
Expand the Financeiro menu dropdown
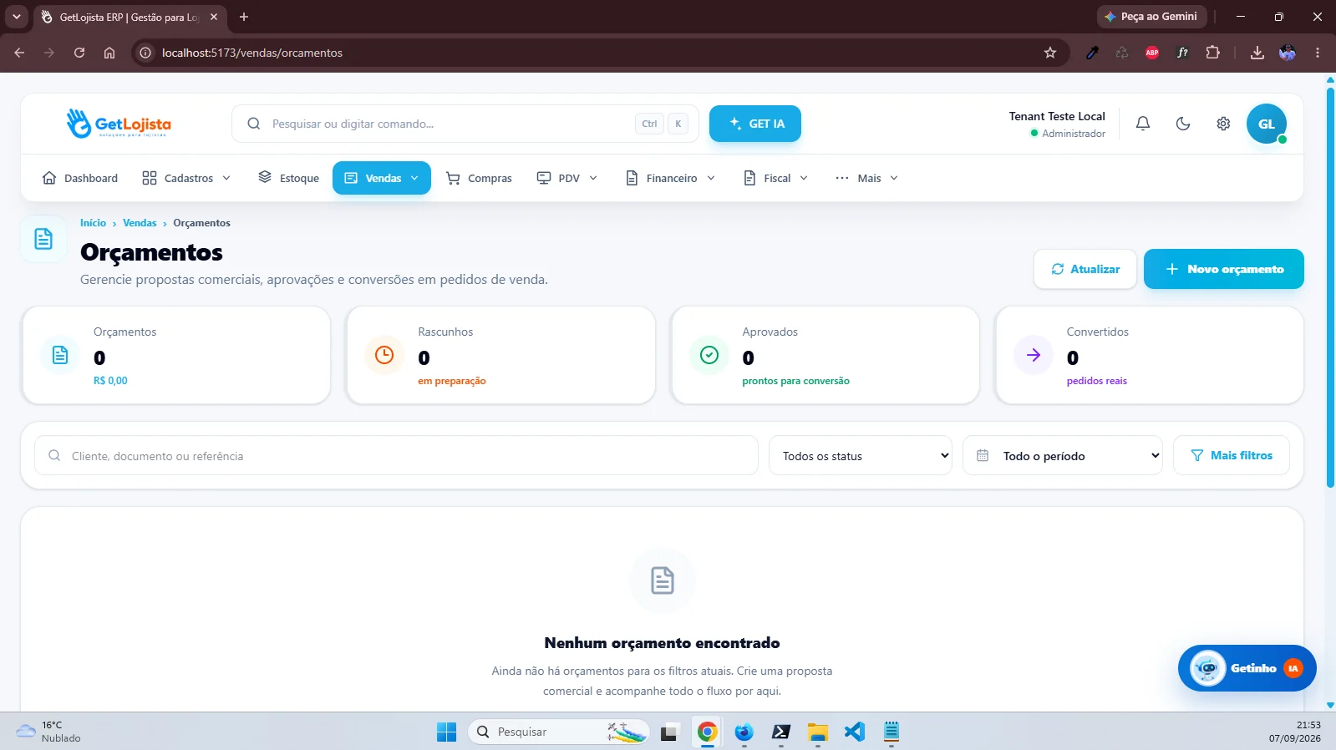pos(670,178)
